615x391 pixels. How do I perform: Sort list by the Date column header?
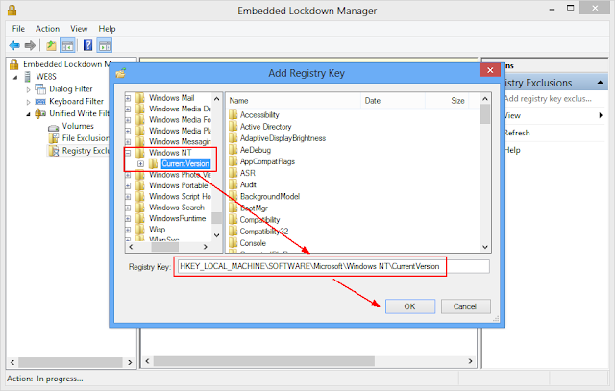[393, 101]
